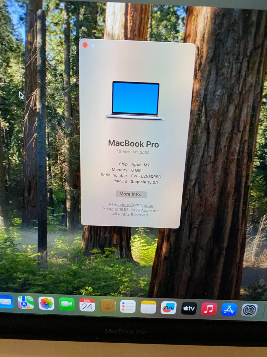Click the 13-inch, M1, 2020 subtitle
This screenshot has width=267, height=357.
click(133, 152)
